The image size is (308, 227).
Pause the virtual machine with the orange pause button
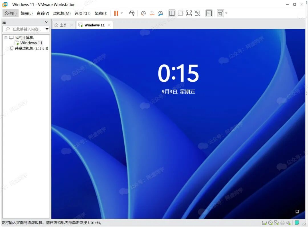coord(116,13)
